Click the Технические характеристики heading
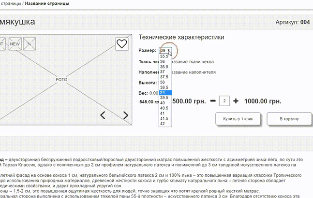313x198 pixels. (181, 37)
